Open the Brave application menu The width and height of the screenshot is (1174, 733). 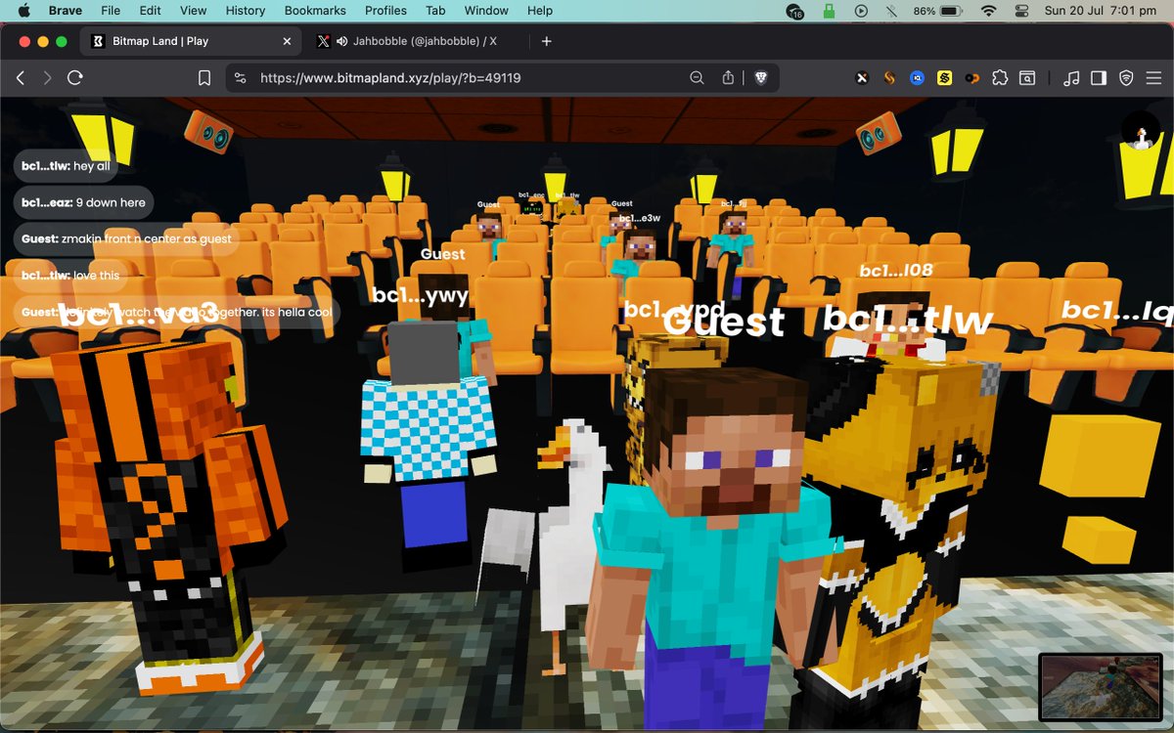tap(66, 11)
